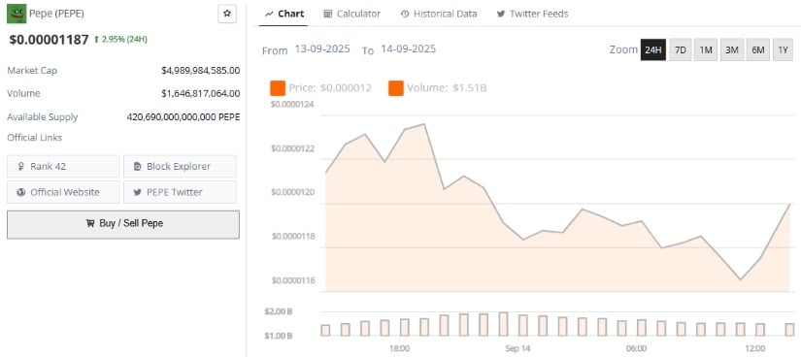Click the Pepe frog logo icon
The width and height of the screenshot is (801, 357).
[x=17, y=14]
